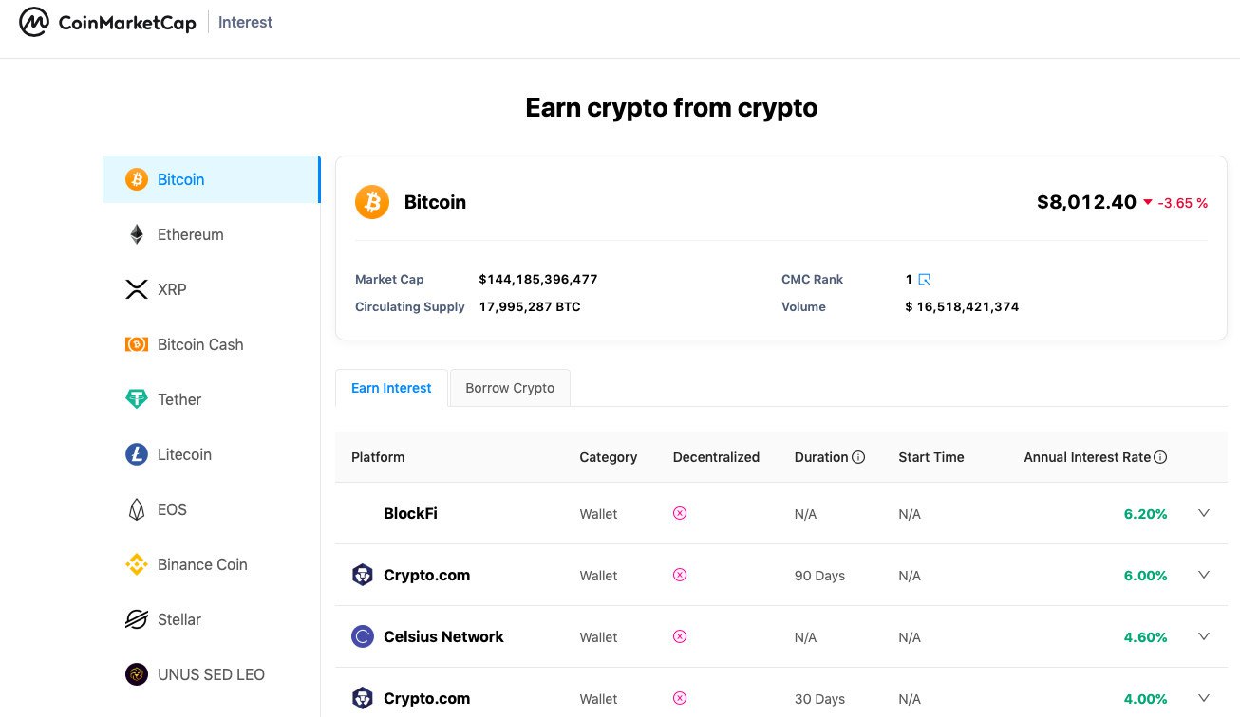Expand the Crypto.com 90 Days row
Viewport: 1240px width, 717px height.
pyautogui.click(x=1204, y=575)
